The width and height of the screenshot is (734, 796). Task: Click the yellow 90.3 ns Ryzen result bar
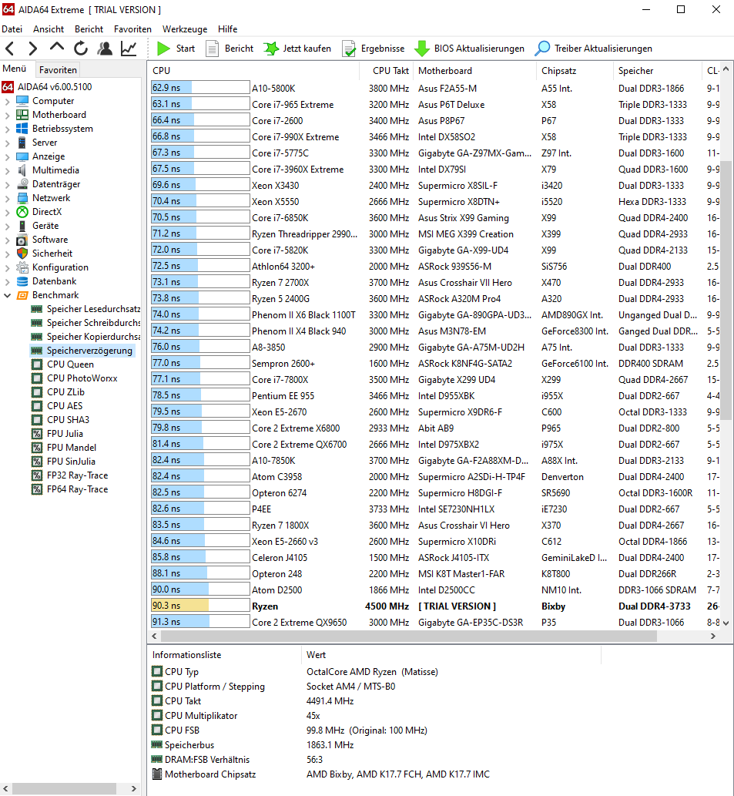200,606
